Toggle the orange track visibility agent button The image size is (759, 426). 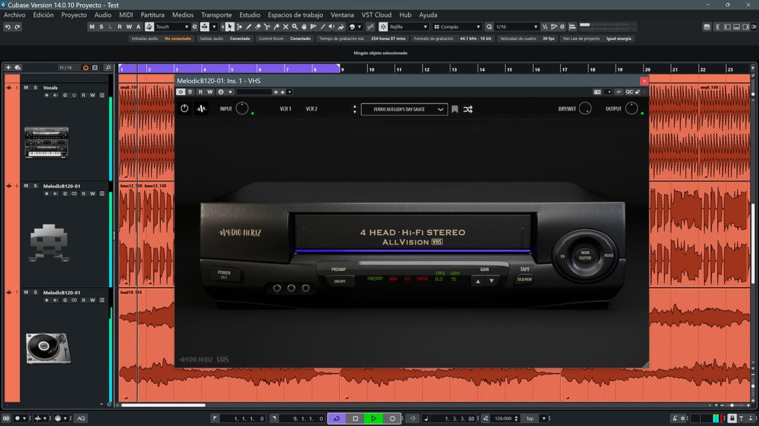point(85,68)
